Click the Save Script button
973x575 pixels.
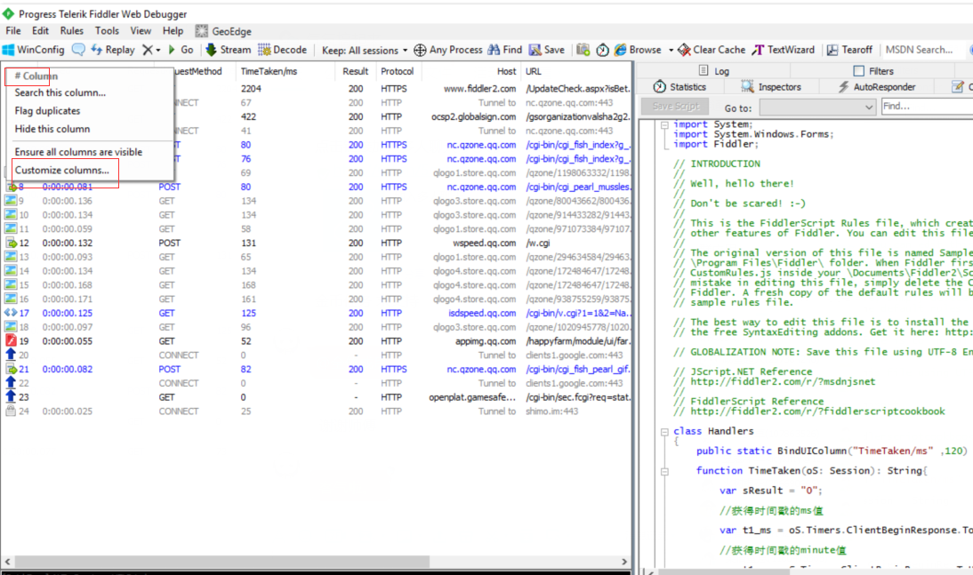[675, 107]
